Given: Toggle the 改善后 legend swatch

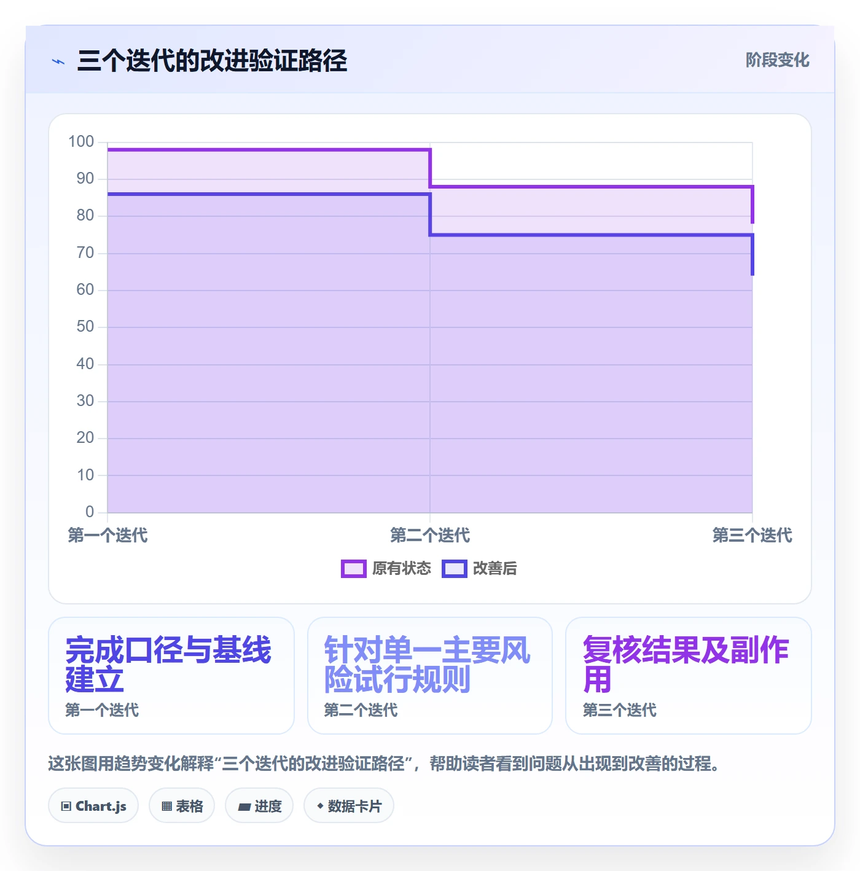Looking at the screenshot, I should 454,569.
